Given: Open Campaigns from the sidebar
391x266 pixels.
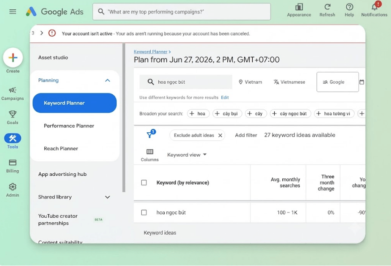Looking at the screenshot, I should click(x=13, y=93).
